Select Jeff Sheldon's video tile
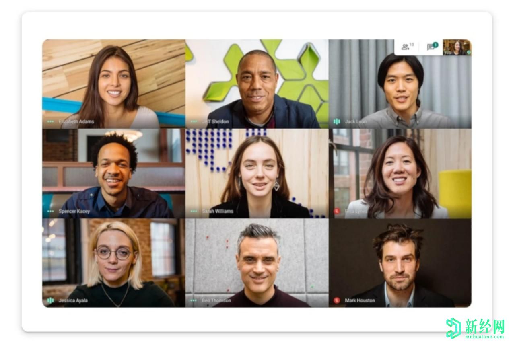Image resolution: width=515 pixels, height=343 pixels. [x=257, y=84]
